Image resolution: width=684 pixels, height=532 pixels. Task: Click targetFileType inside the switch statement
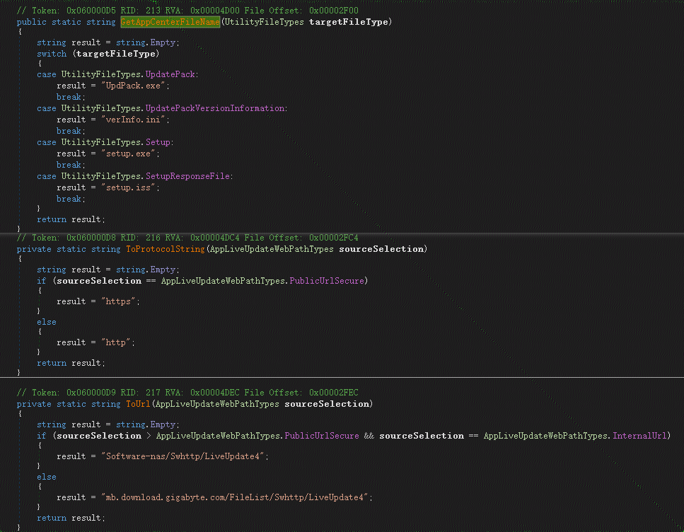pyautogui.click(x=116, y=54)
